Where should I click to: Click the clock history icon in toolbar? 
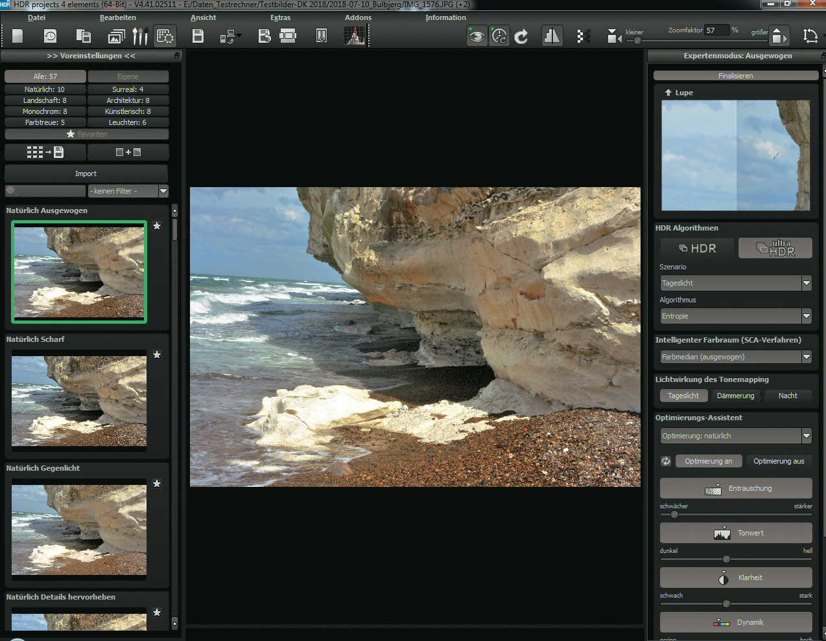click(50, 36)
